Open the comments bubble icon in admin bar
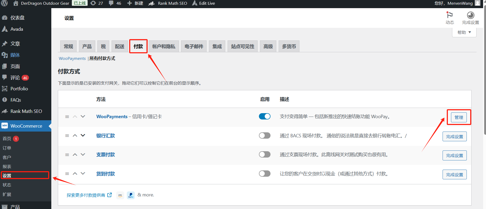486x209 pixels. pos(111,3)
